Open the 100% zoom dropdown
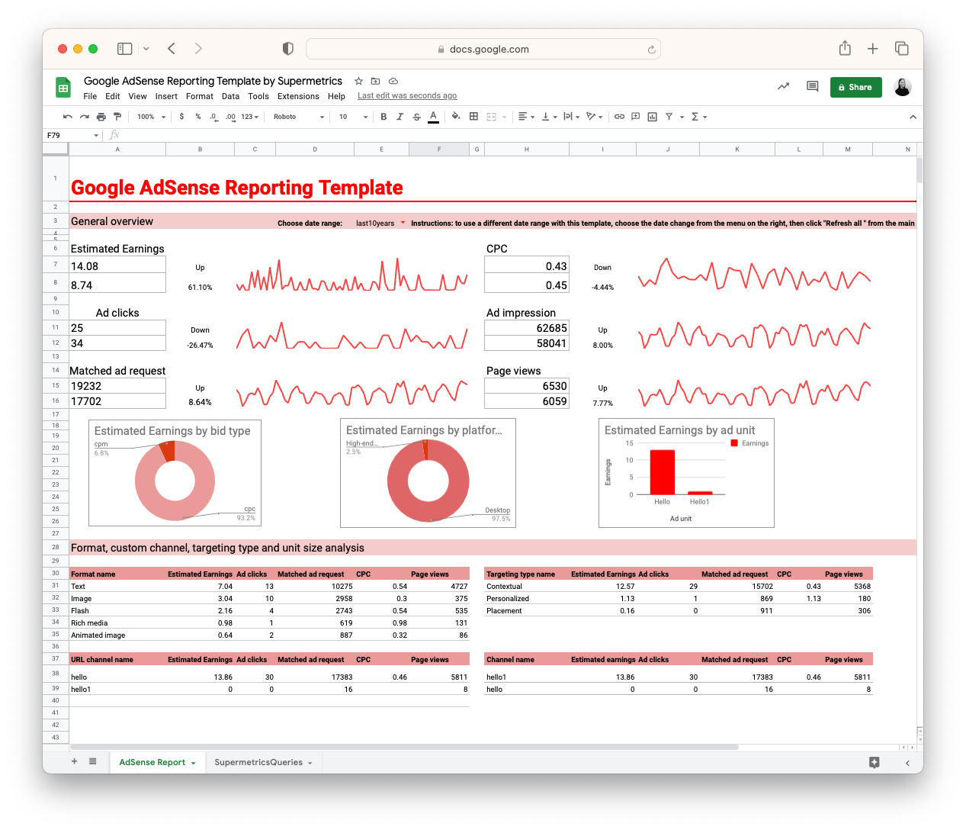The width and height of the screenshot is (966, 830). (x=151, y=117)
